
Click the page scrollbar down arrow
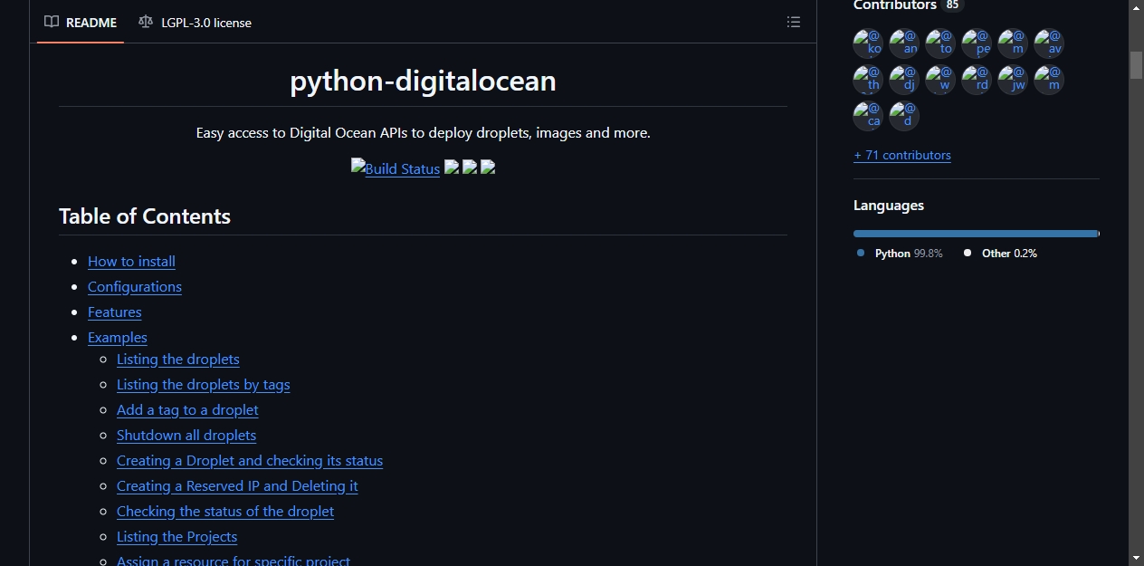click(1136, 558)
